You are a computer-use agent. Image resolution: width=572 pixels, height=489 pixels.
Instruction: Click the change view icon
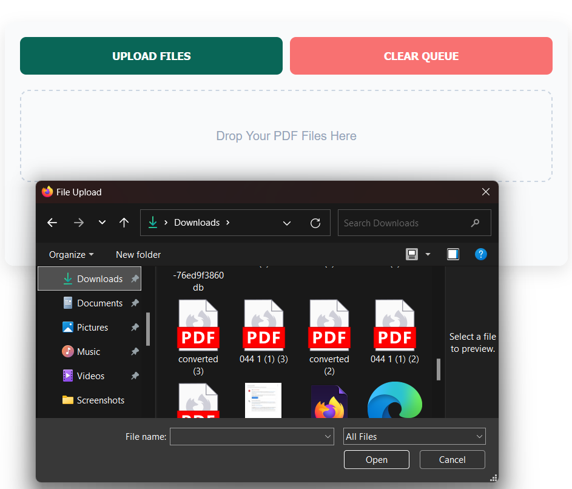pyautogui.click(x=412, y=254)
